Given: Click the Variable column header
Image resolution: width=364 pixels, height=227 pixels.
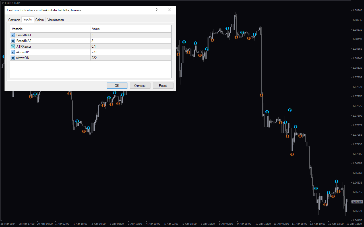Looking at the screenshot, I should point(50,29).
